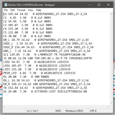Click the TX 152.84 line
Screen dimensions: 115x115
pos(45,88)
